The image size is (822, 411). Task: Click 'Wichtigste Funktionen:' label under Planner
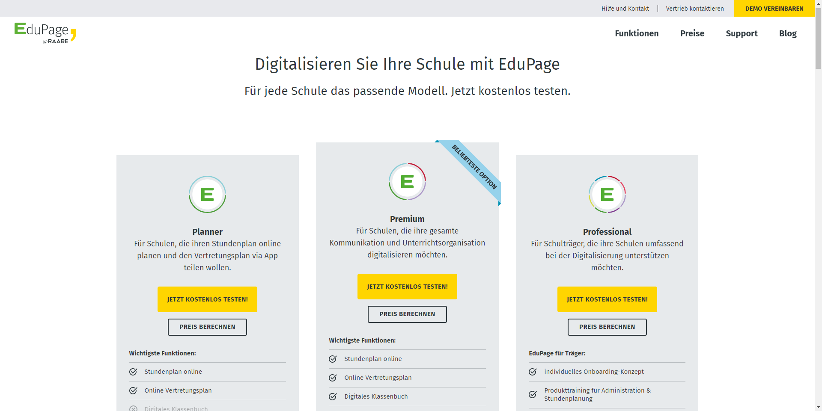click(x=162, y=353)
